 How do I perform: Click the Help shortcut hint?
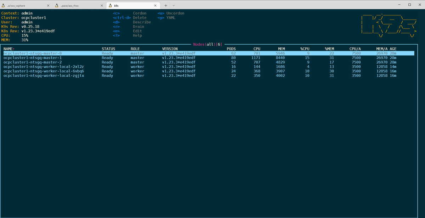tap(137, 35)
